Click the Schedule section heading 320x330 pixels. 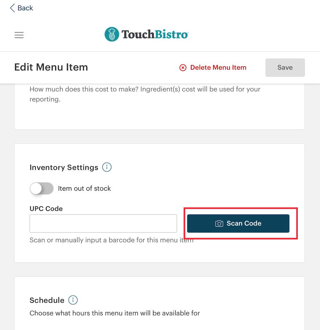coord(47,300)
